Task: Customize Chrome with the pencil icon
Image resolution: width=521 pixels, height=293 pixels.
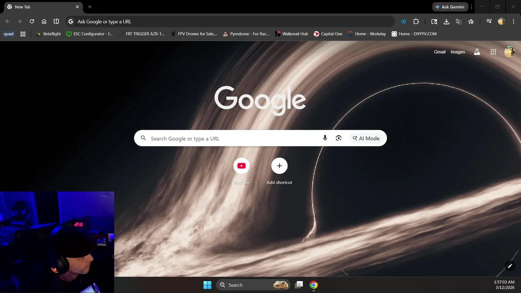Action: point(510,266)
